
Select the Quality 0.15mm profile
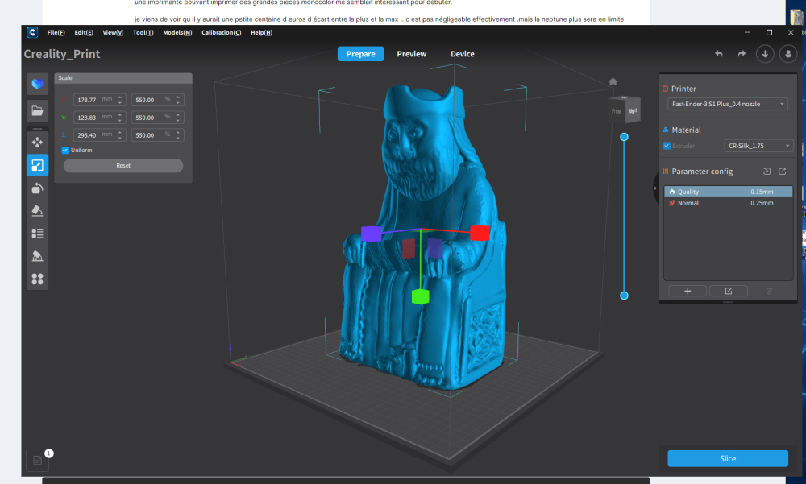729,192
